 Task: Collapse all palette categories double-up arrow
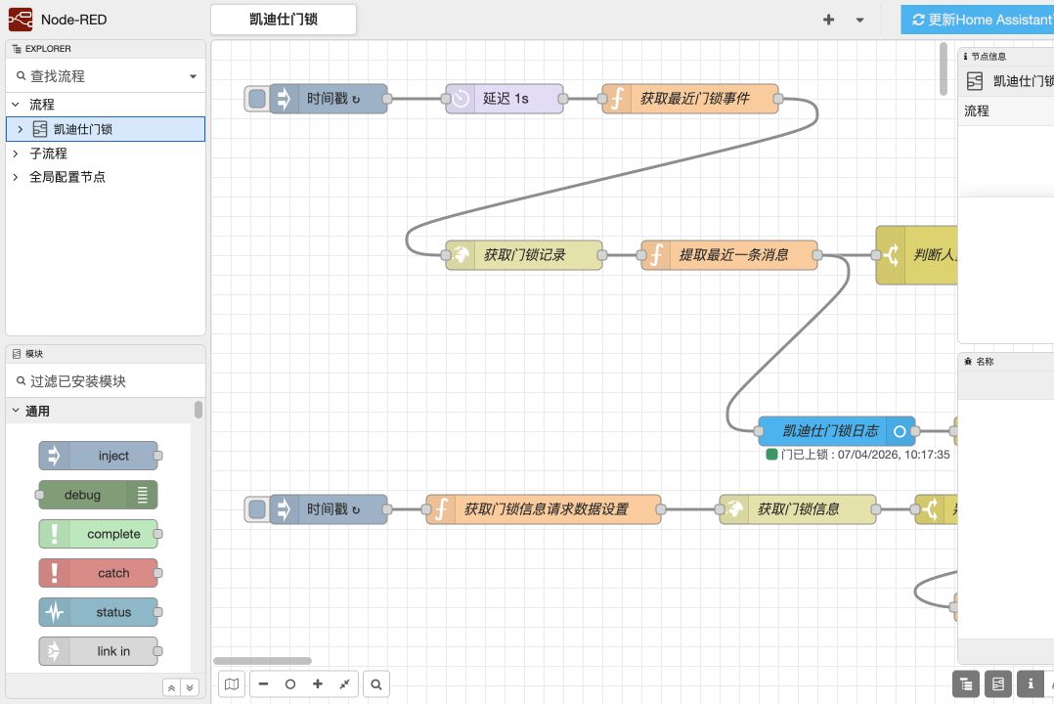(x=171, y=687)
